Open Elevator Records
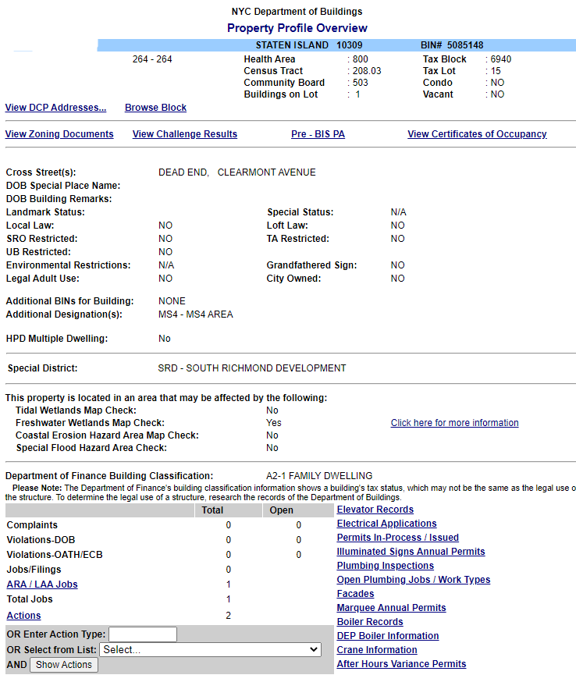The image size is (576, 675). tap(375, 510)
